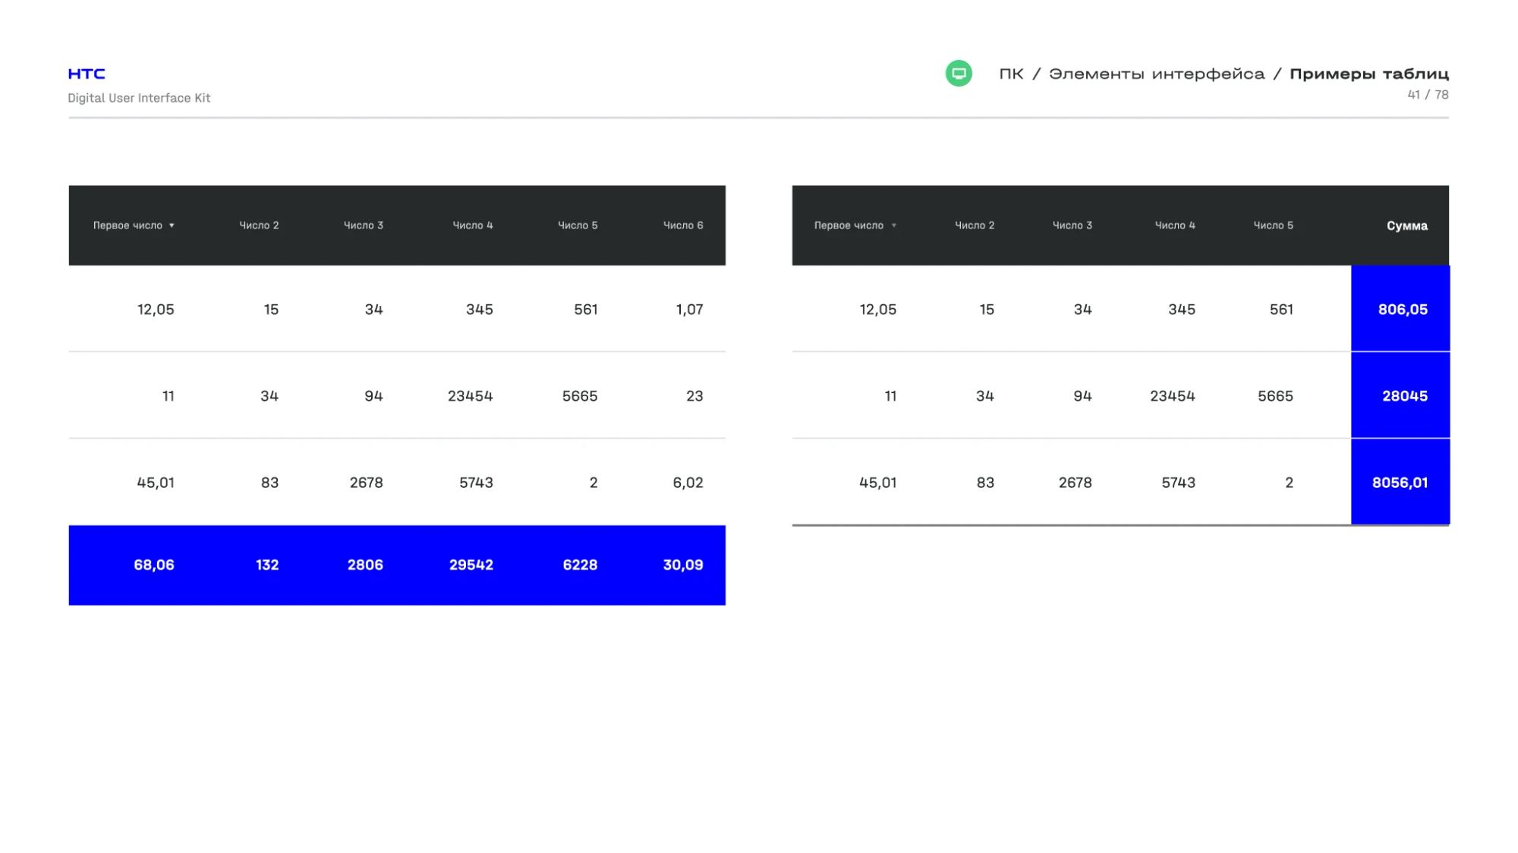Image resolution: width=1518 pixels, height=853 pixels.
Task: Open the НТС logo link
Action: tap(87, 74)
